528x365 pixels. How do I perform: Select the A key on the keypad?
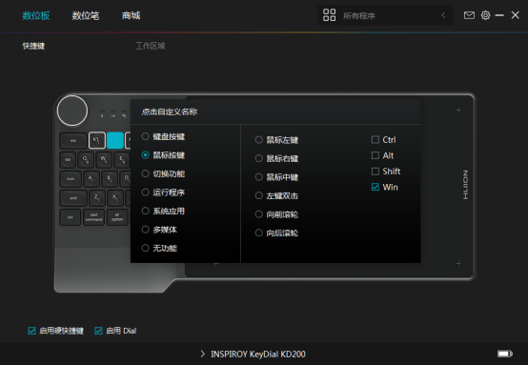(91, 179)
